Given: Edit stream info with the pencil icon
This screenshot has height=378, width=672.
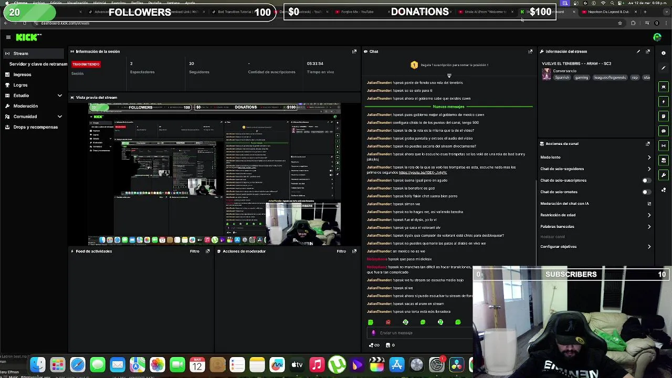Looking at the screenshot, I should pos(638,51).
